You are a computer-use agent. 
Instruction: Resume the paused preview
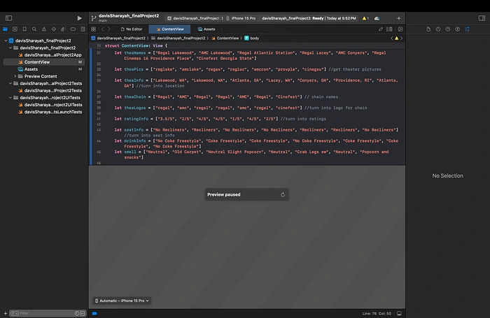coord(283,195)
